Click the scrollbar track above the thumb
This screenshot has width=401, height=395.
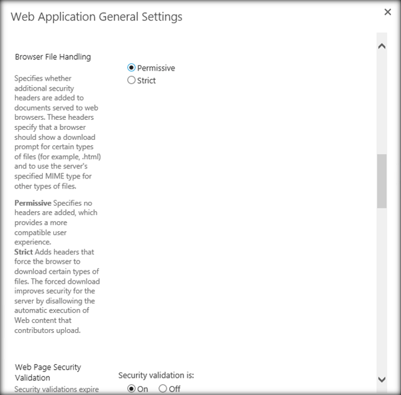pos(382,100)
